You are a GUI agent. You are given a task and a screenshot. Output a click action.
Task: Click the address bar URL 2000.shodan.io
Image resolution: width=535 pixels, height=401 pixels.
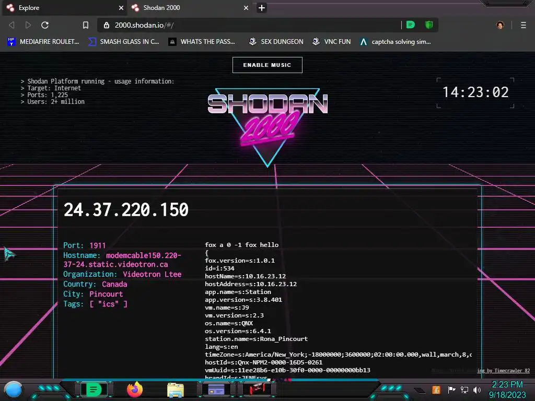tap(144, 25)
